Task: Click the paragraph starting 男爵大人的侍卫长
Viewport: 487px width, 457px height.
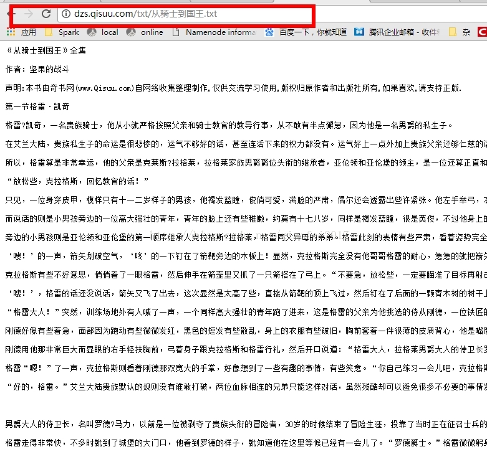Action: coord(246,424)
